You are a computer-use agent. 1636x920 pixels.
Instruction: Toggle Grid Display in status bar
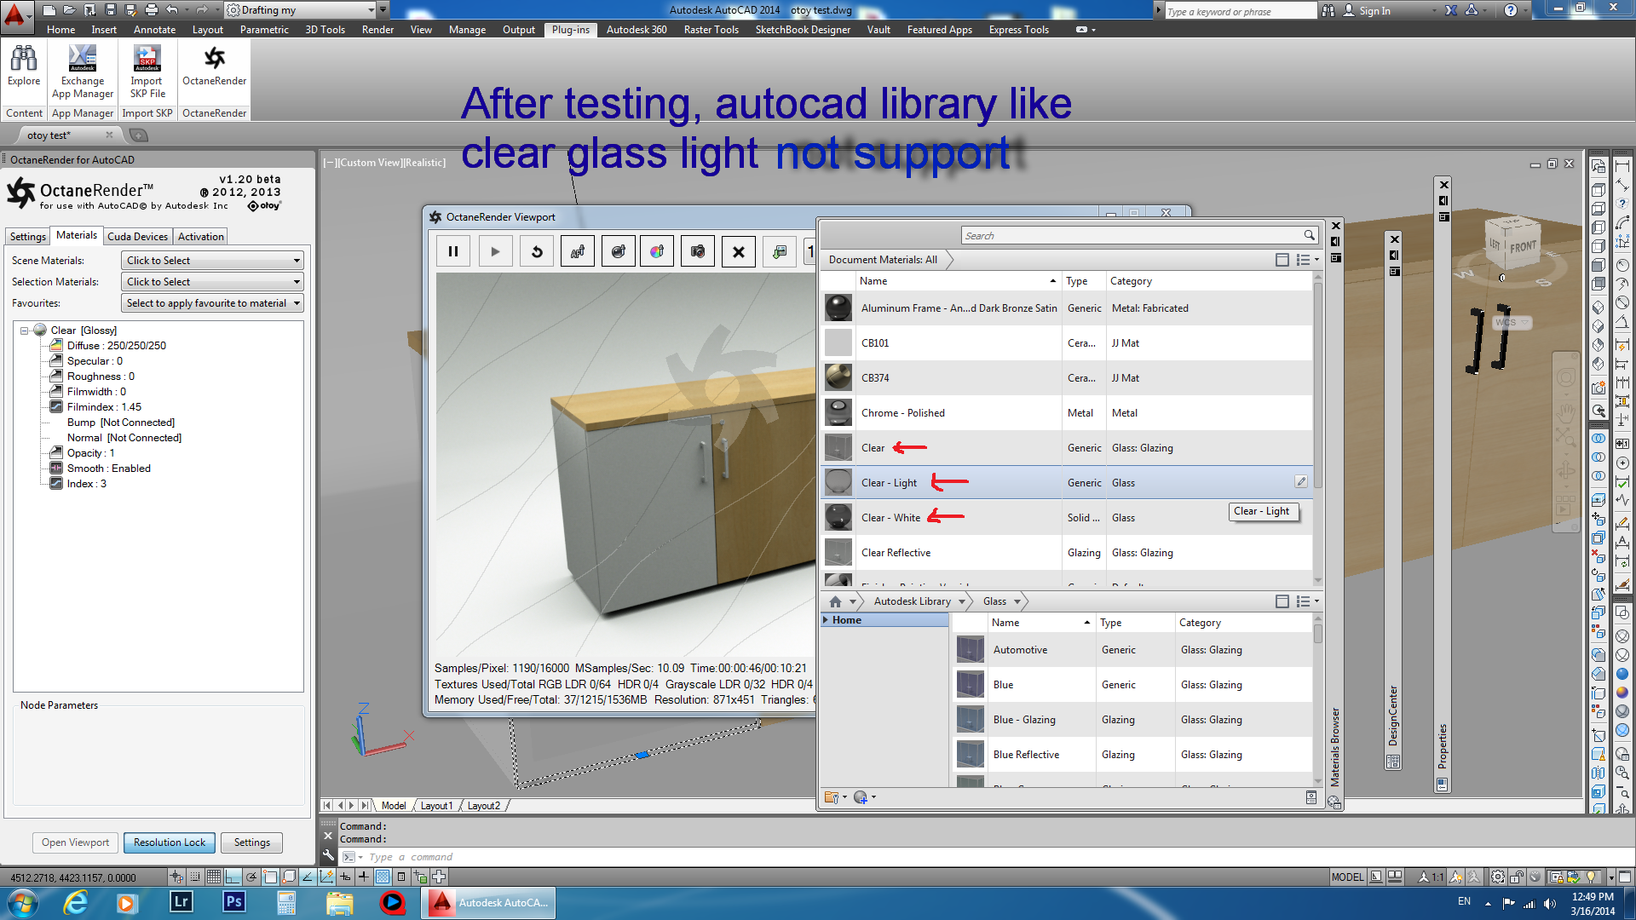click(214, 877)
